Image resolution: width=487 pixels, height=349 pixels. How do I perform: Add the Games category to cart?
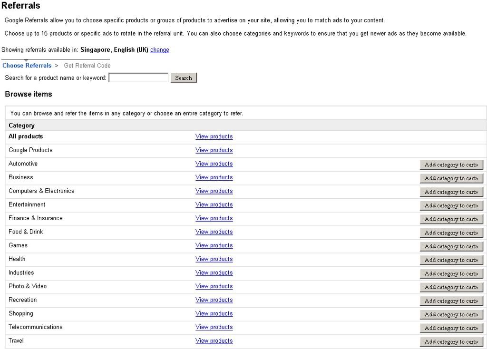click(x=452, y=247)
